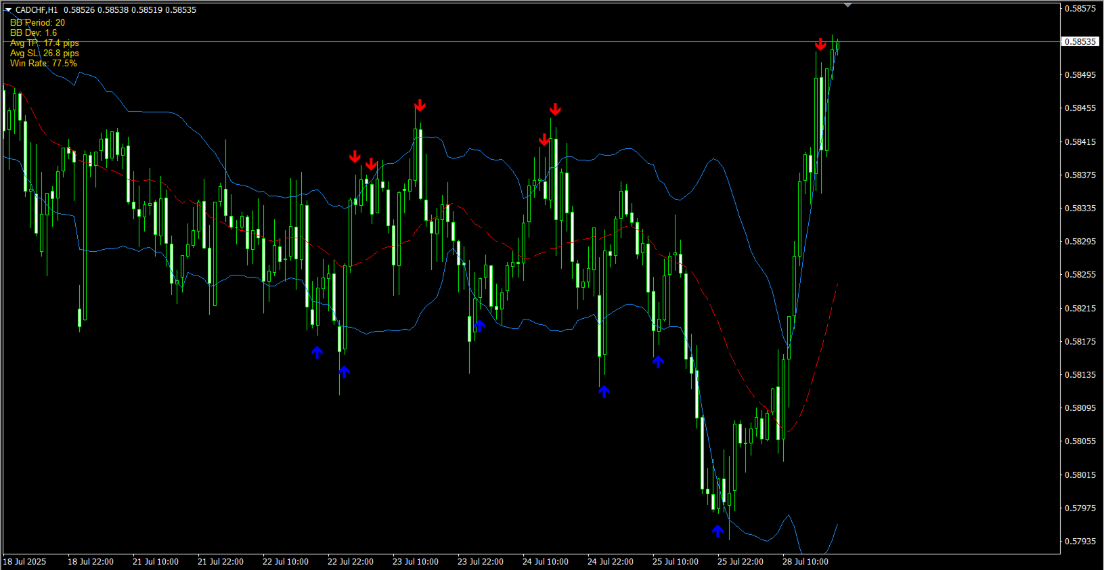Image resolution: width=1104 pixels, height=570 pixels.
Task: Select the 0.58095 price scale label
Action: coord(1080,408)
